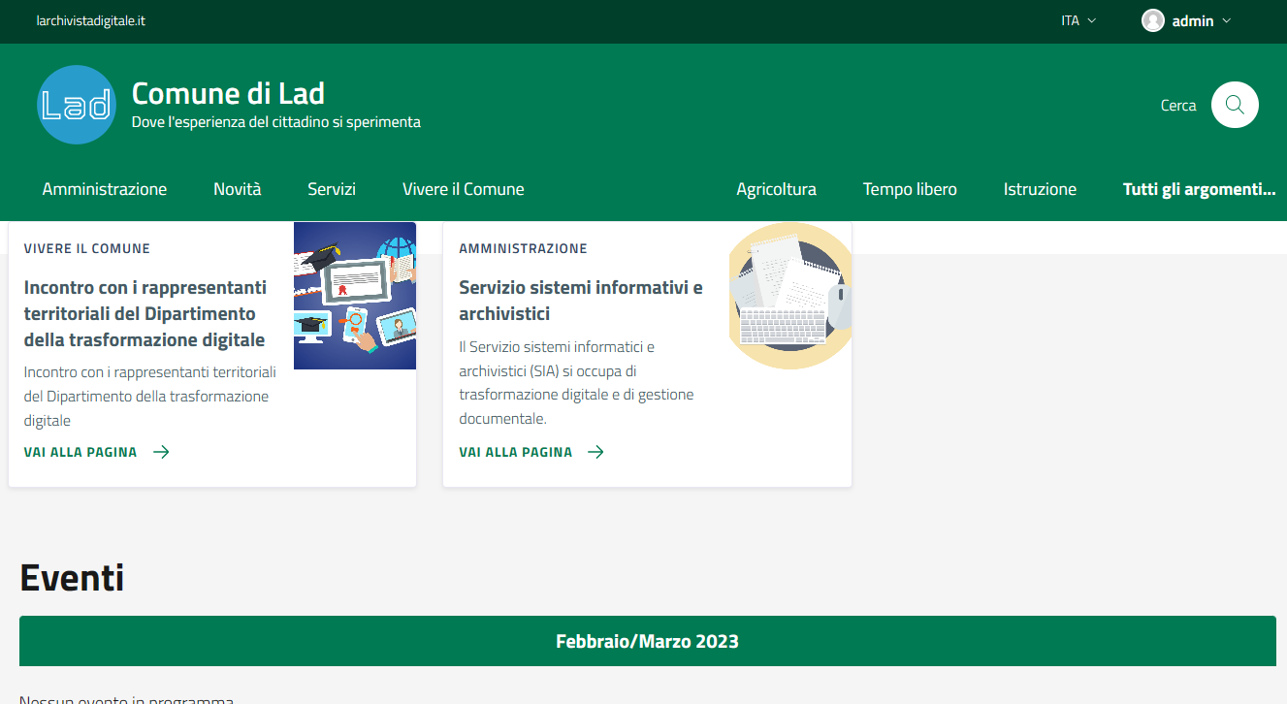Click the Lad circular logo
Viewport: 1287px width, 704px height.
(x=77, y=105)
